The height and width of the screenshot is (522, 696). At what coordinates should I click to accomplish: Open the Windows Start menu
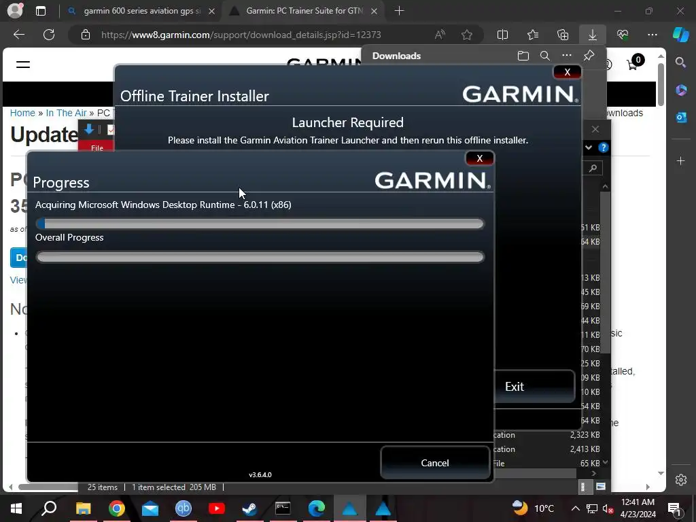click(x=16, y=508)
